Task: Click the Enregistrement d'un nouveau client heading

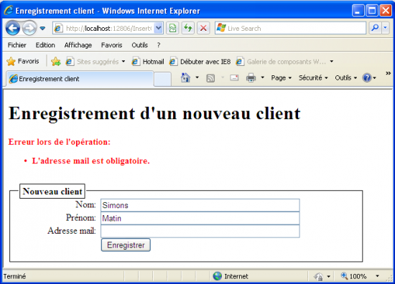Action: 154,113
